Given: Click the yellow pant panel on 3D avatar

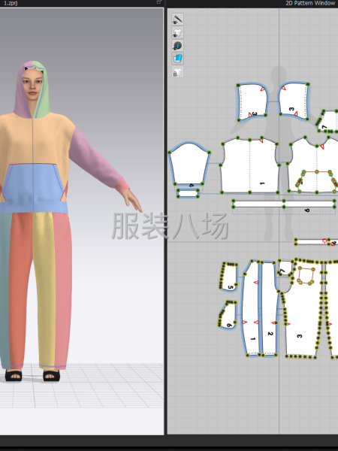Looking at the screenshot, I should coord(44,288).
